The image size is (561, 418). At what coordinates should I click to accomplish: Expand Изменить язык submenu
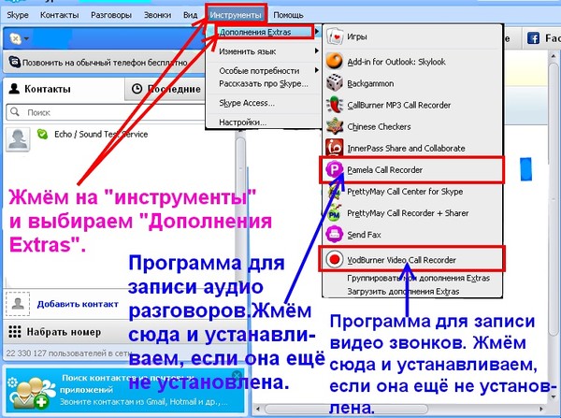pyautogui.click(x=264, y=51)
